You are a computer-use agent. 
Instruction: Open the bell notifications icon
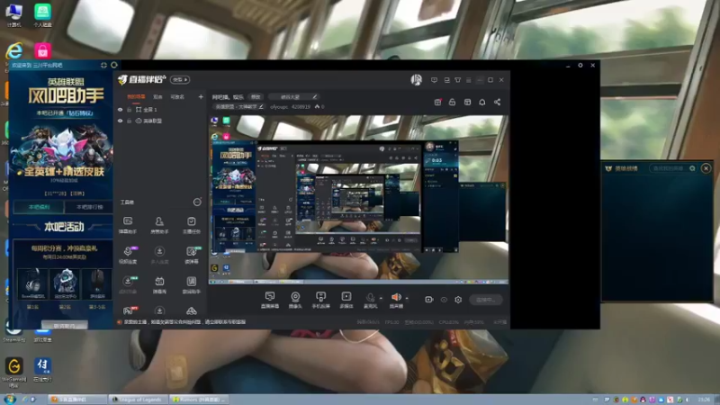click(482, 102)
